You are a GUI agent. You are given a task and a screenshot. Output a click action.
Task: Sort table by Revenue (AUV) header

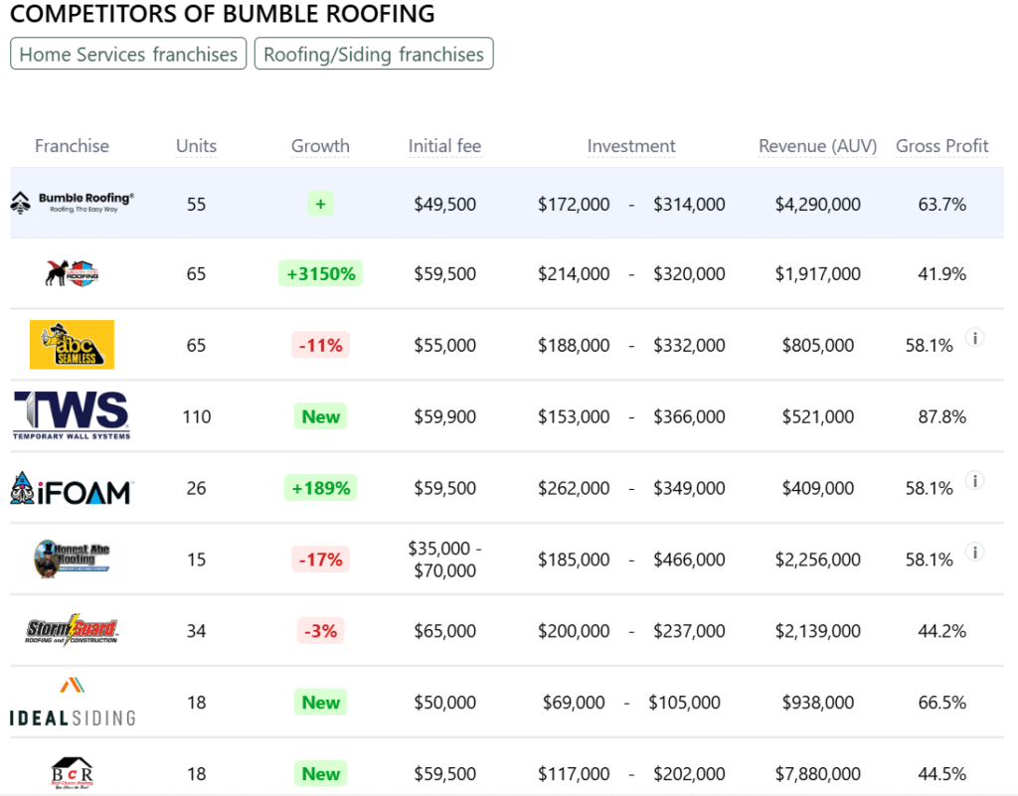coord(817,146)
